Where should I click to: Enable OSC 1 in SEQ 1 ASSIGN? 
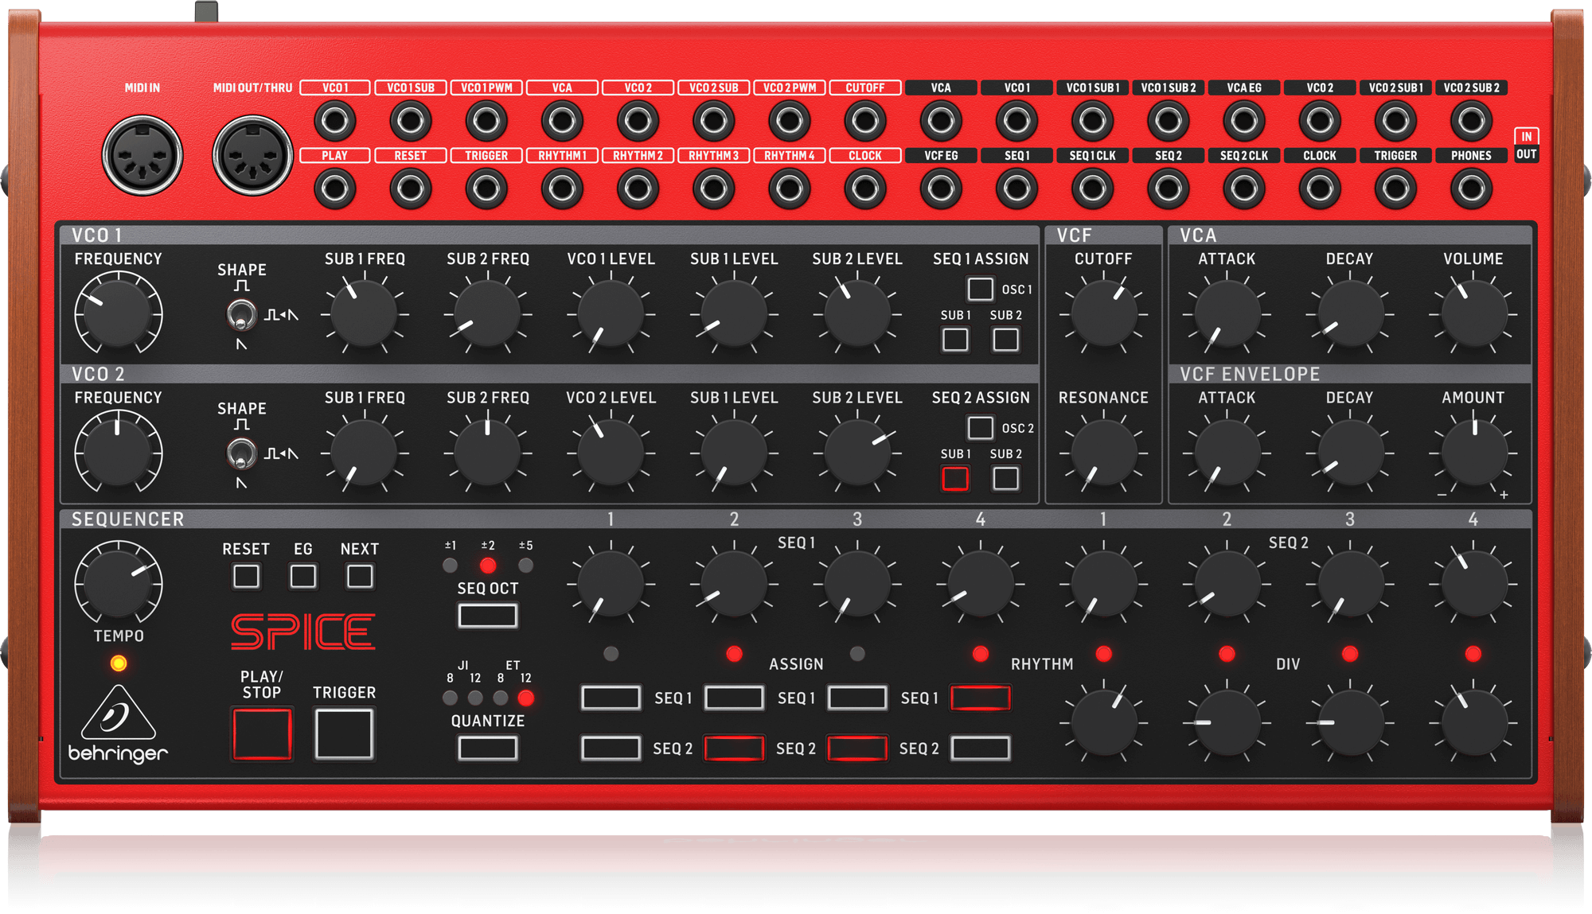pos(979,287)
